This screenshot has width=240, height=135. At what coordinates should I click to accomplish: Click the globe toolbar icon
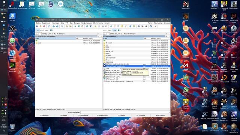pyautogui.click(x=151, y=26)
